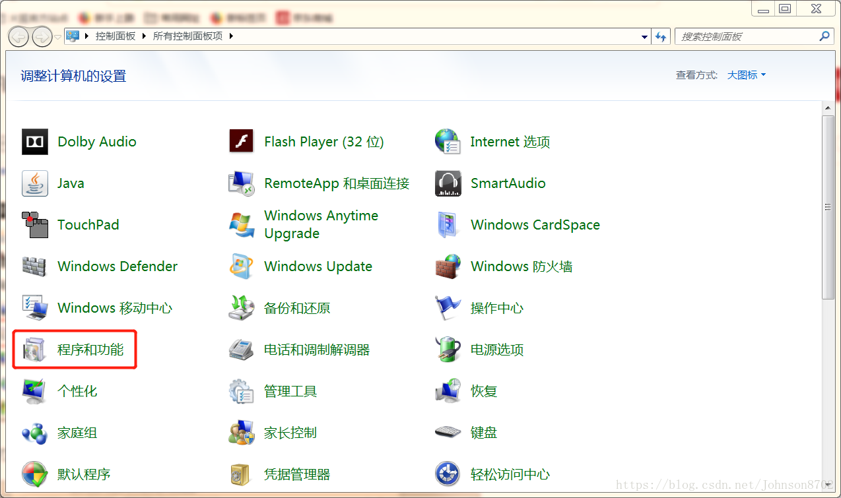Open the Java coffee cup icon

click(35, 183)
